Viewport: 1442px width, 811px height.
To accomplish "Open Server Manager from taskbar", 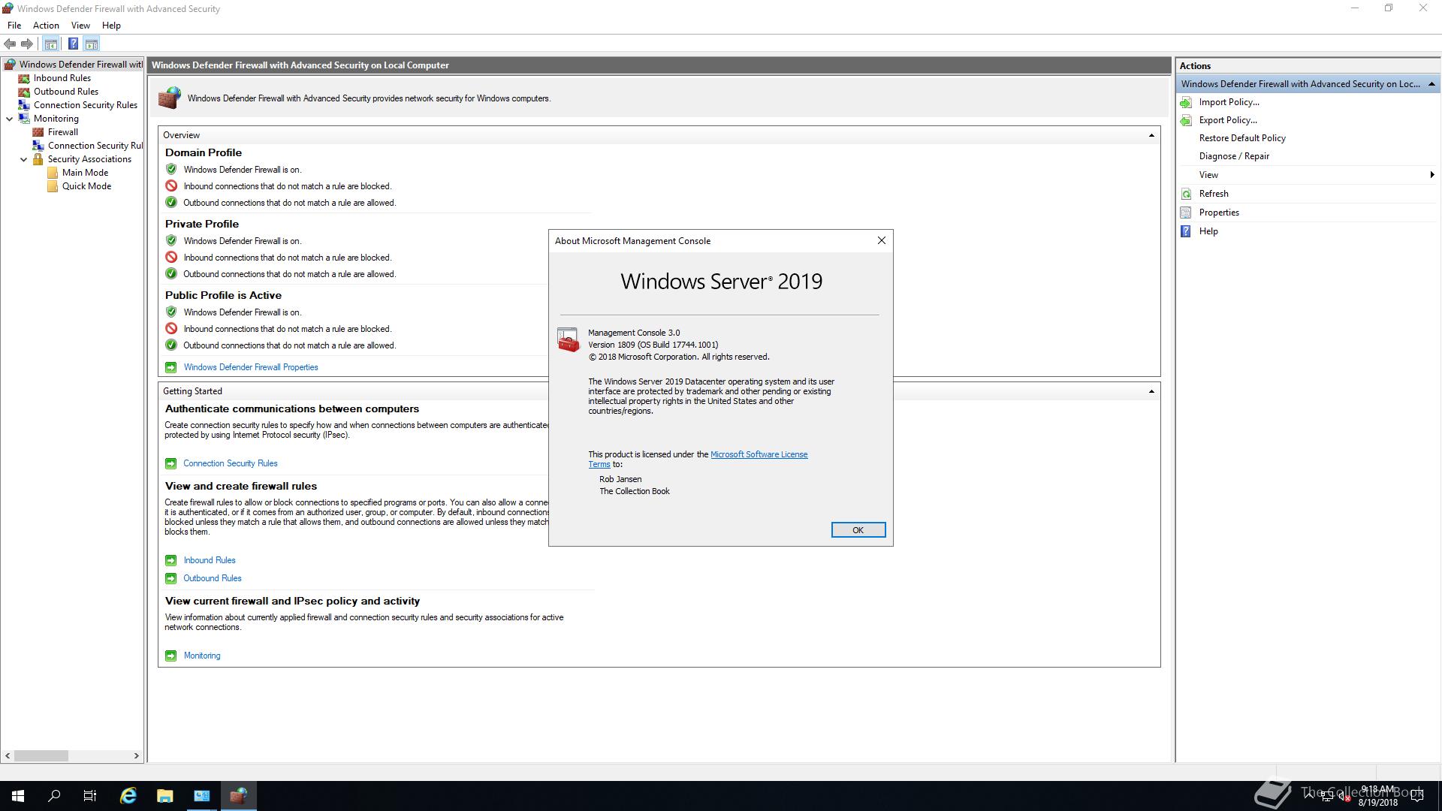I will tap(201, 796).
